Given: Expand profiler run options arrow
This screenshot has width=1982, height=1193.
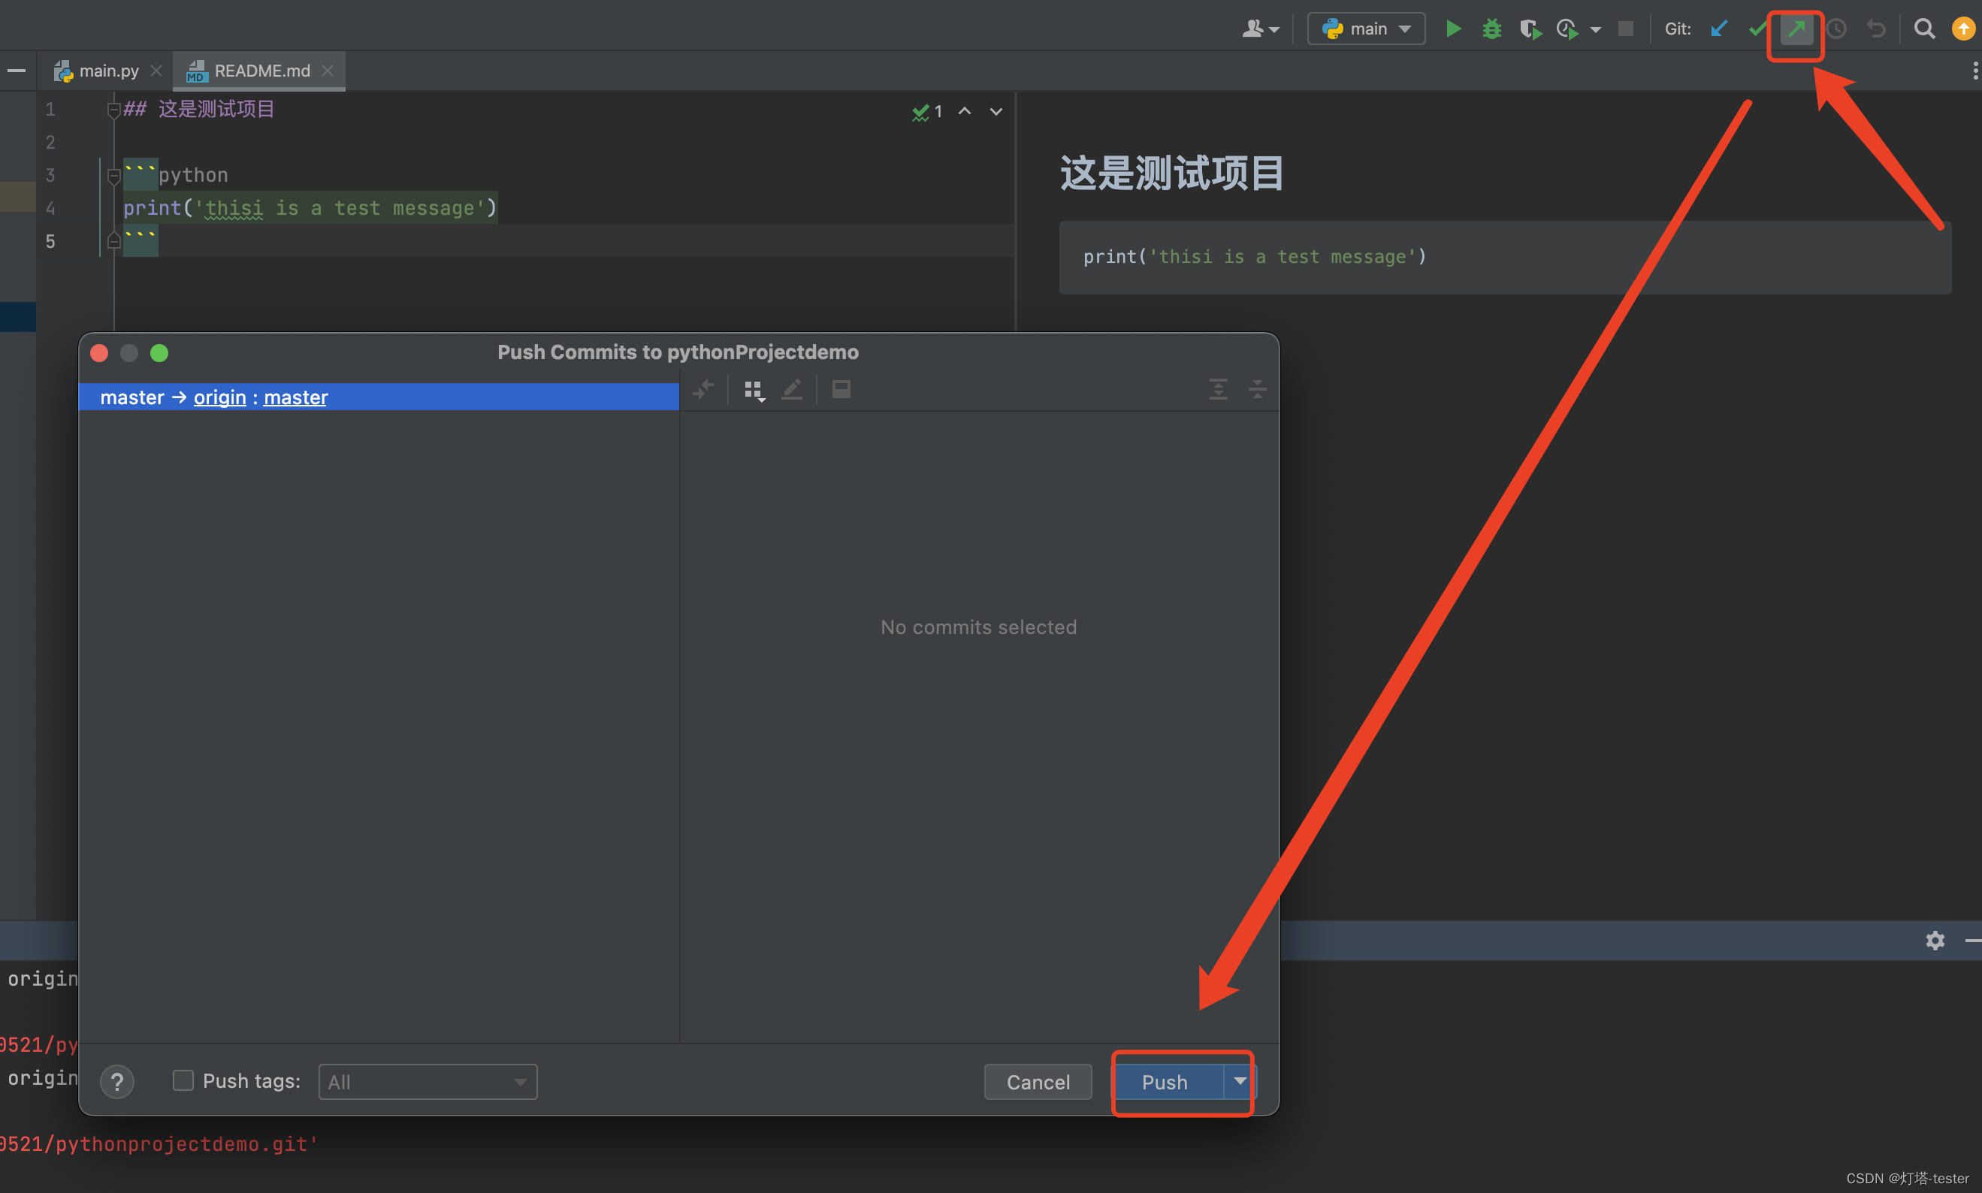Looking at the screenshot, I should [x=1595, y=30].
